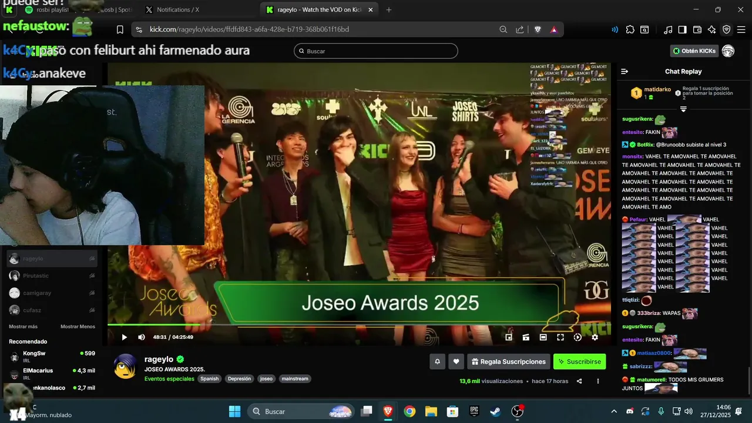The height and width of the screenshot is (423, 752).
Task: Play the Joseo Awards VOD
Action: point(124,337)
